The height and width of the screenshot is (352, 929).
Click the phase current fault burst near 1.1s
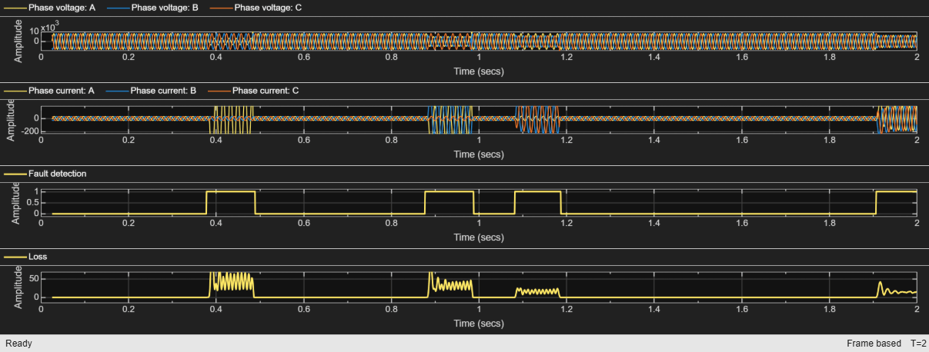click(x=538, y=120)
